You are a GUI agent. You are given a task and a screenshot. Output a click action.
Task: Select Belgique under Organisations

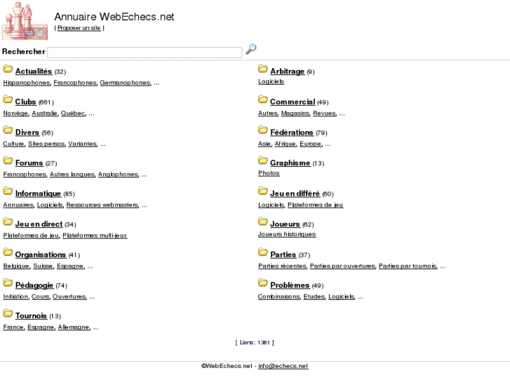click(16, 266)
